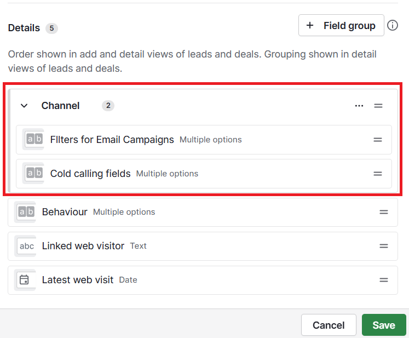The height and width of the screenshot is (338, 409).
Task: Click the Linked web visitor abc icon
Action: point(26,245)
